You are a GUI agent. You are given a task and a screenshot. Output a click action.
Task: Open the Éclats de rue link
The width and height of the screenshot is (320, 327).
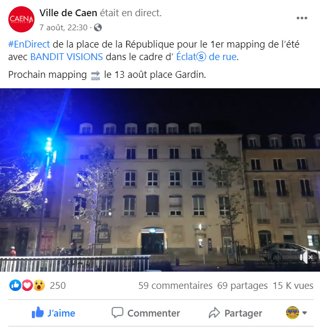(206, 57)
